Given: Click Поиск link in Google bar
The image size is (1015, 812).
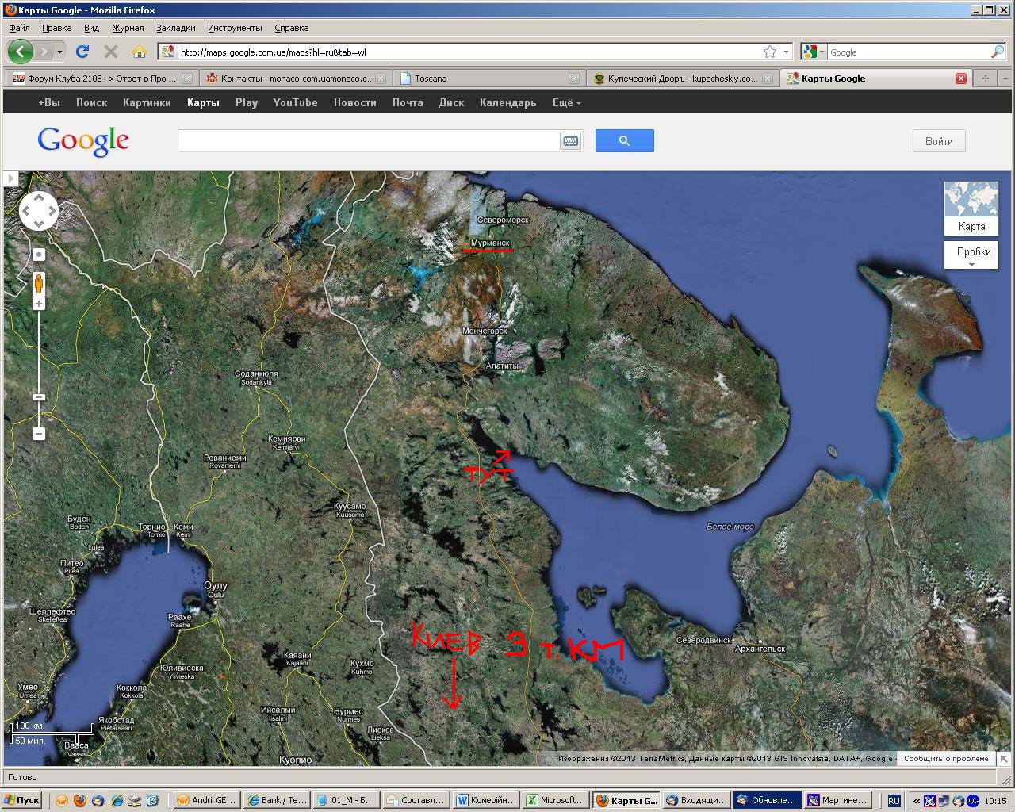Looking at the screenshot, I should tap(91, 102).
